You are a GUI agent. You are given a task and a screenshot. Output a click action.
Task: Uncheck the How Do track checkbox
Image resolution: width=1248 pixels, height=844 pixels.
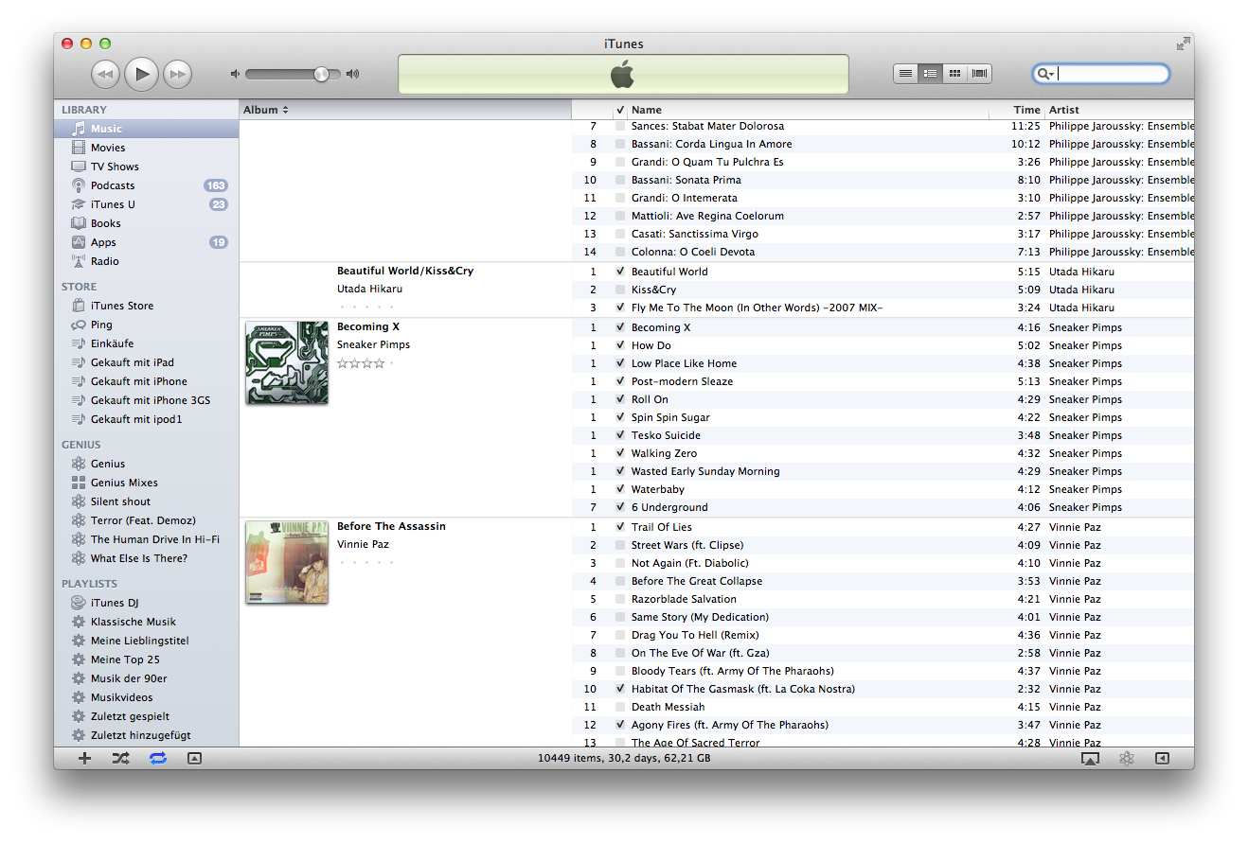tap(620, 345)
